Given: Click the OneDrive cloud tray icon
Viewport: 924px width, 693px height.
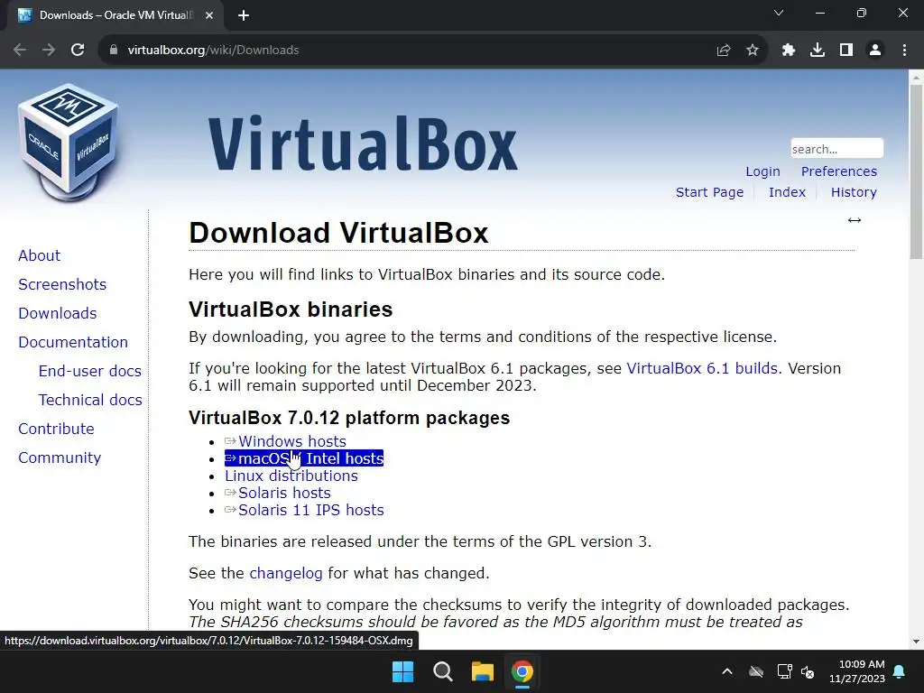Looking at the screenshot, I should [x=756, y=671].
